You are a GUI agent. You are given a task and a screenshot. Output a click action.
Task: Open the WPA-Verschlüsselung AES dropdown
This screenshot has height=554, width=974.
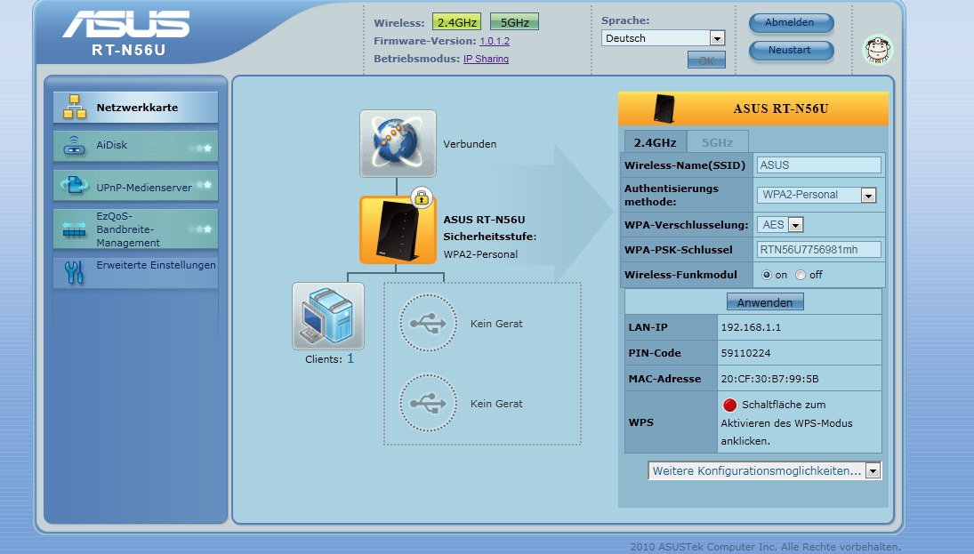coord(780,225)
